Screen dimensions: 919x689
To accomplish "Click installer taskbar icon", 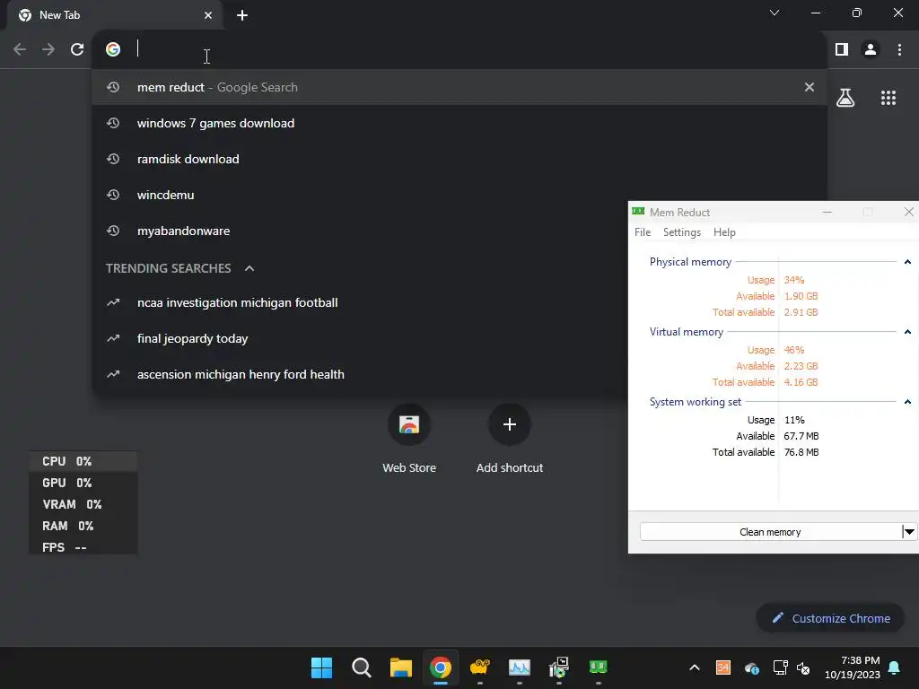I will pyautogui.click(x=559, y=667).
